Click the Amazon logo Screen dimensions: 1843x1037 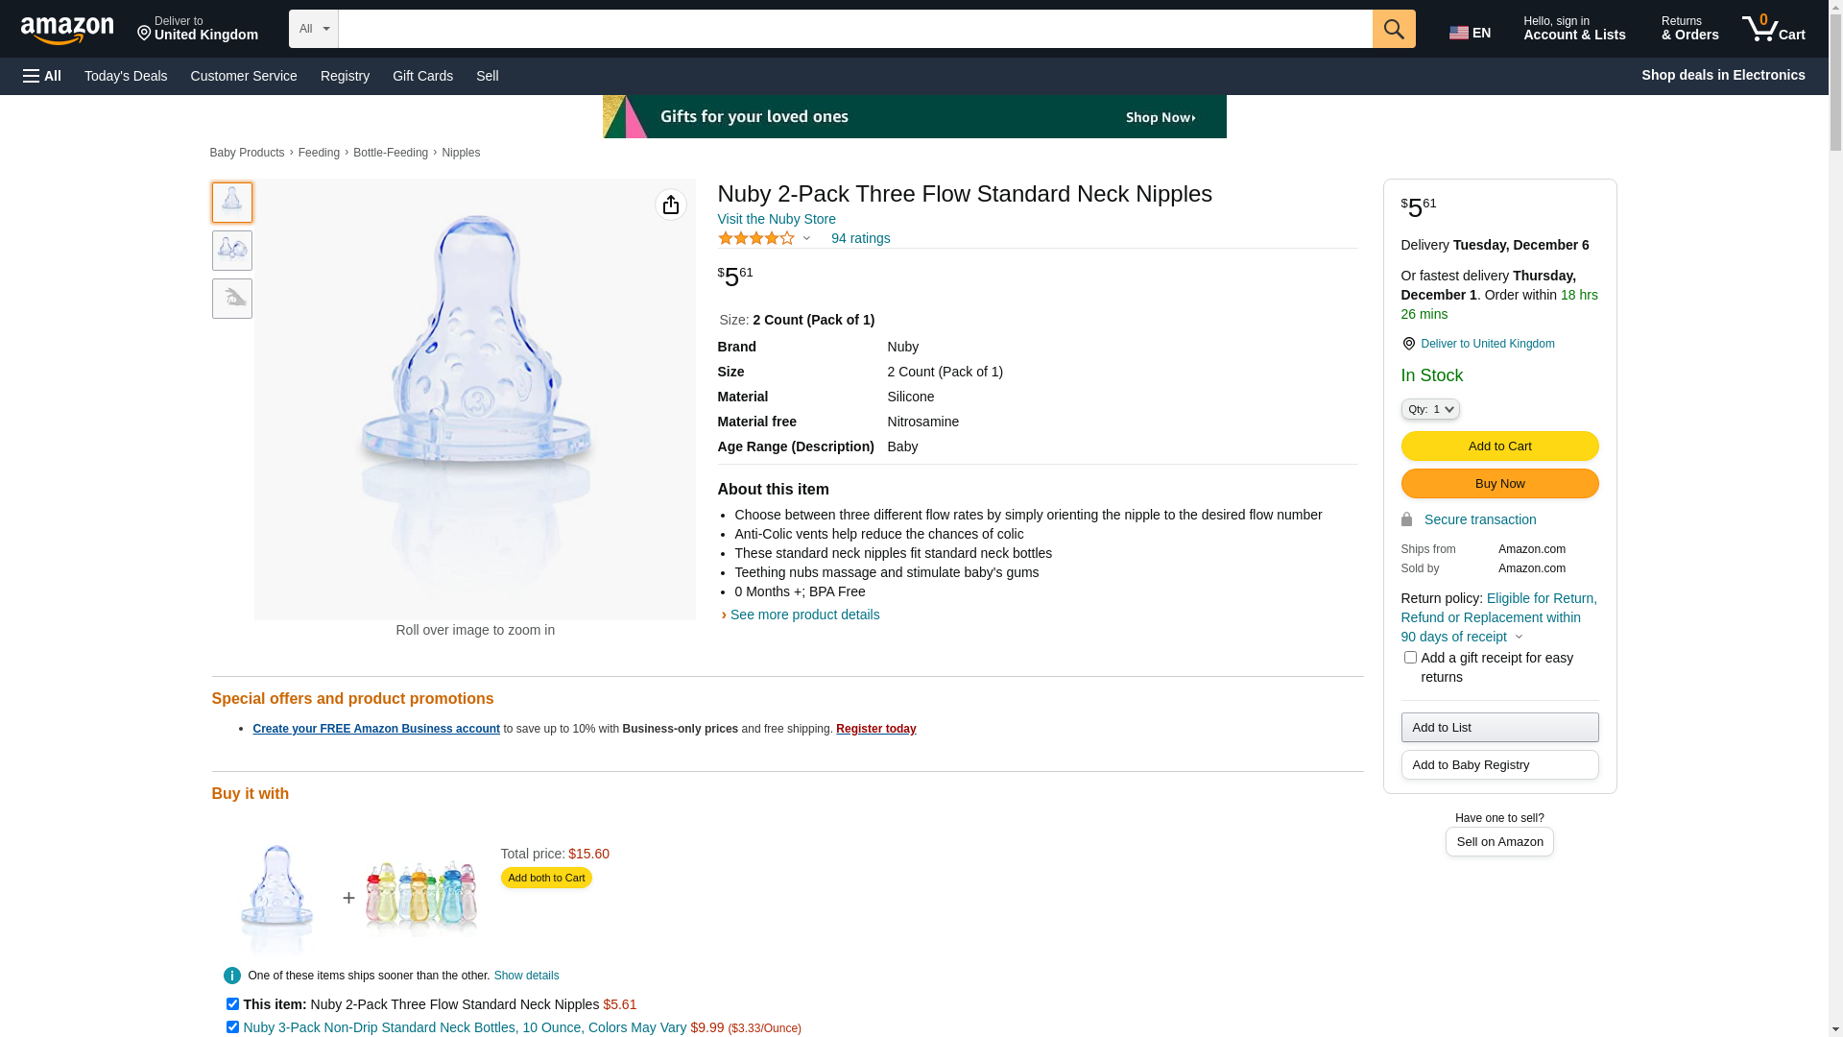click(x=67, y=31)
